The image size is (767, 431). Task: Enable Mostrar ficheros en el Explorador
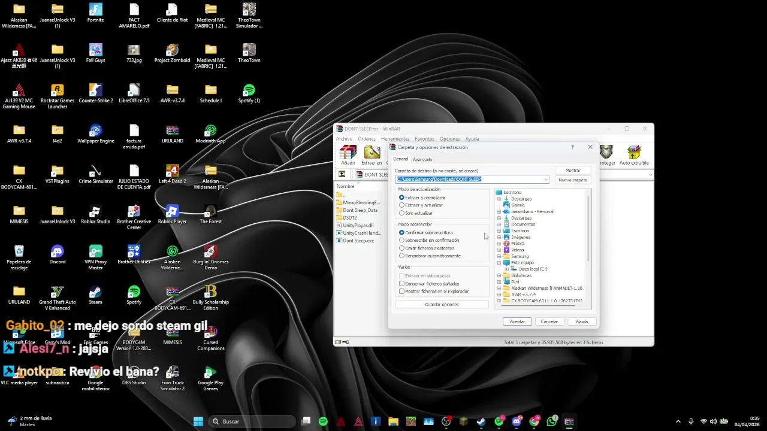coord(434,292)
